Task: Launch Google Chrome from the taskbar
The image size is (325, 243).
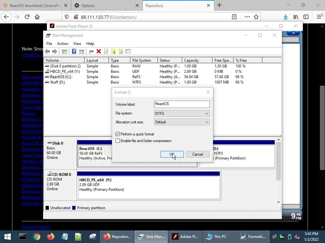Action: 37,237
